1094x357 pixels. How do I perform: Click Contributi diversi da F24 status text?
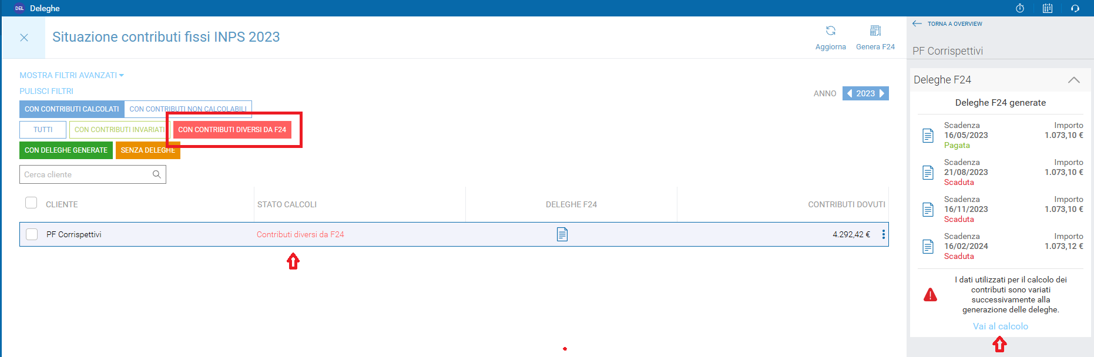click(x=300, y=234)
